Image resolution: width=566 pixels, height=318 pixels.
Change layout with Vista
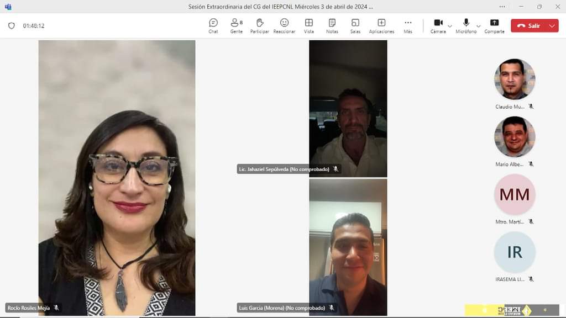[308, 26]
